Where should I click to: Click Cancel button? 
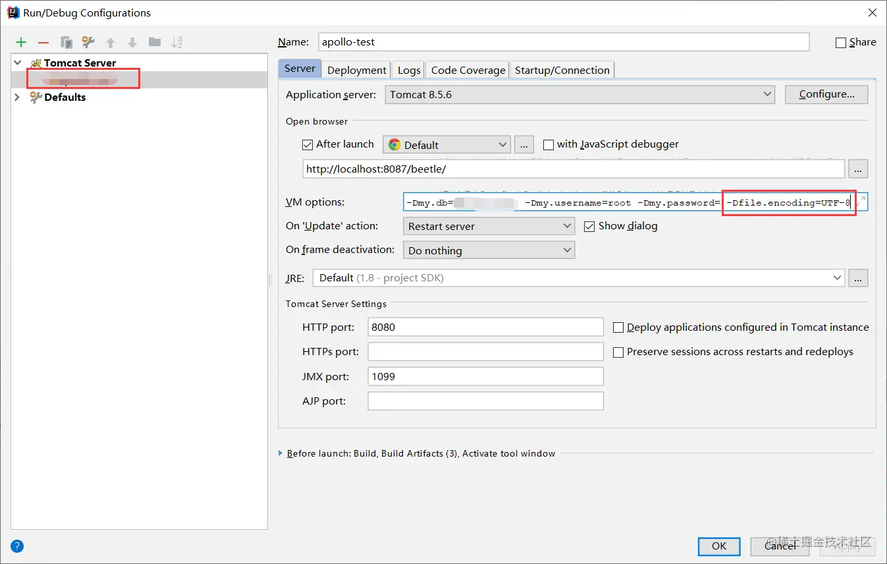(780, 546)
